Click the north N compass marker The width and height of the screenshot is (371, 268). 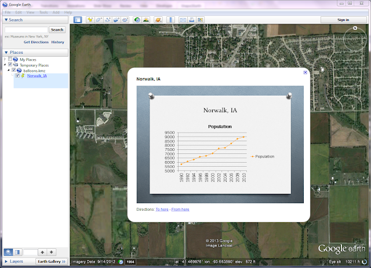[355, 28]
